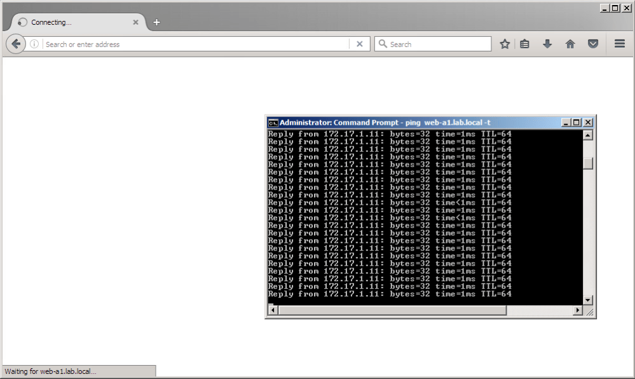The image size is (635, 379).
Task: Open the Pocket icon in toolbar
Action: pos(593,44)
